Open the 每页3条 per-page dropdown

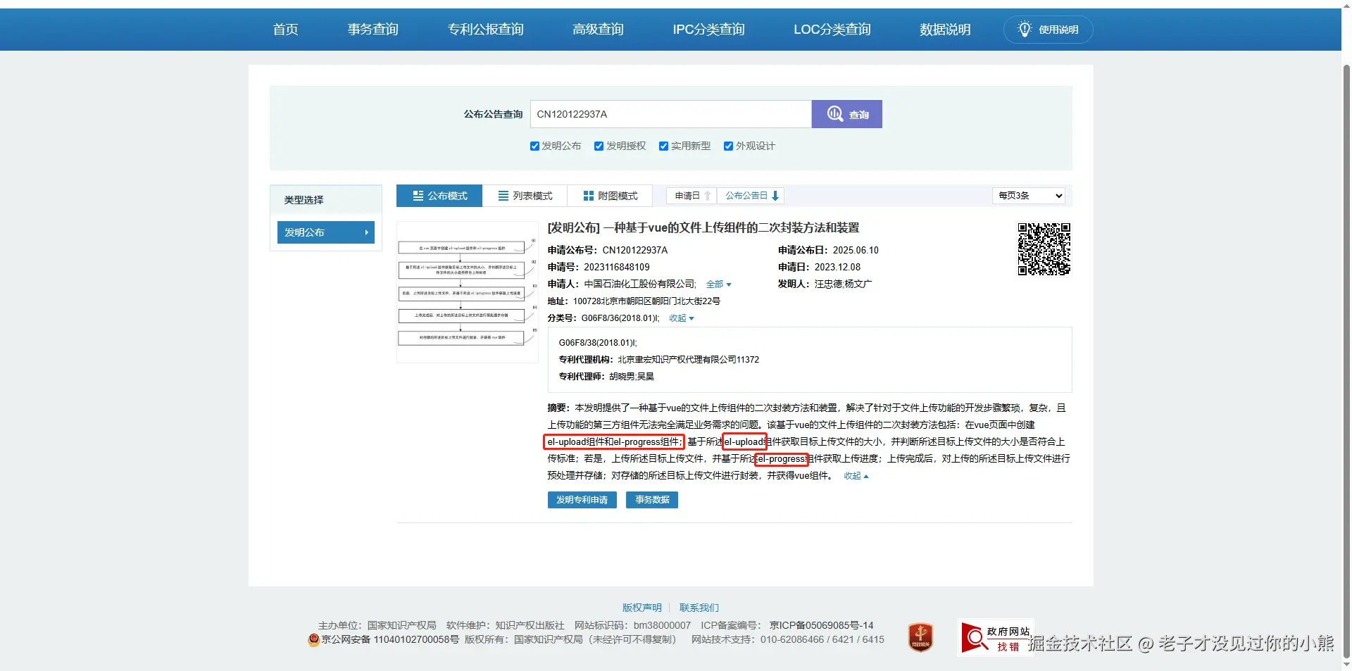click(x=1028, y=196)
